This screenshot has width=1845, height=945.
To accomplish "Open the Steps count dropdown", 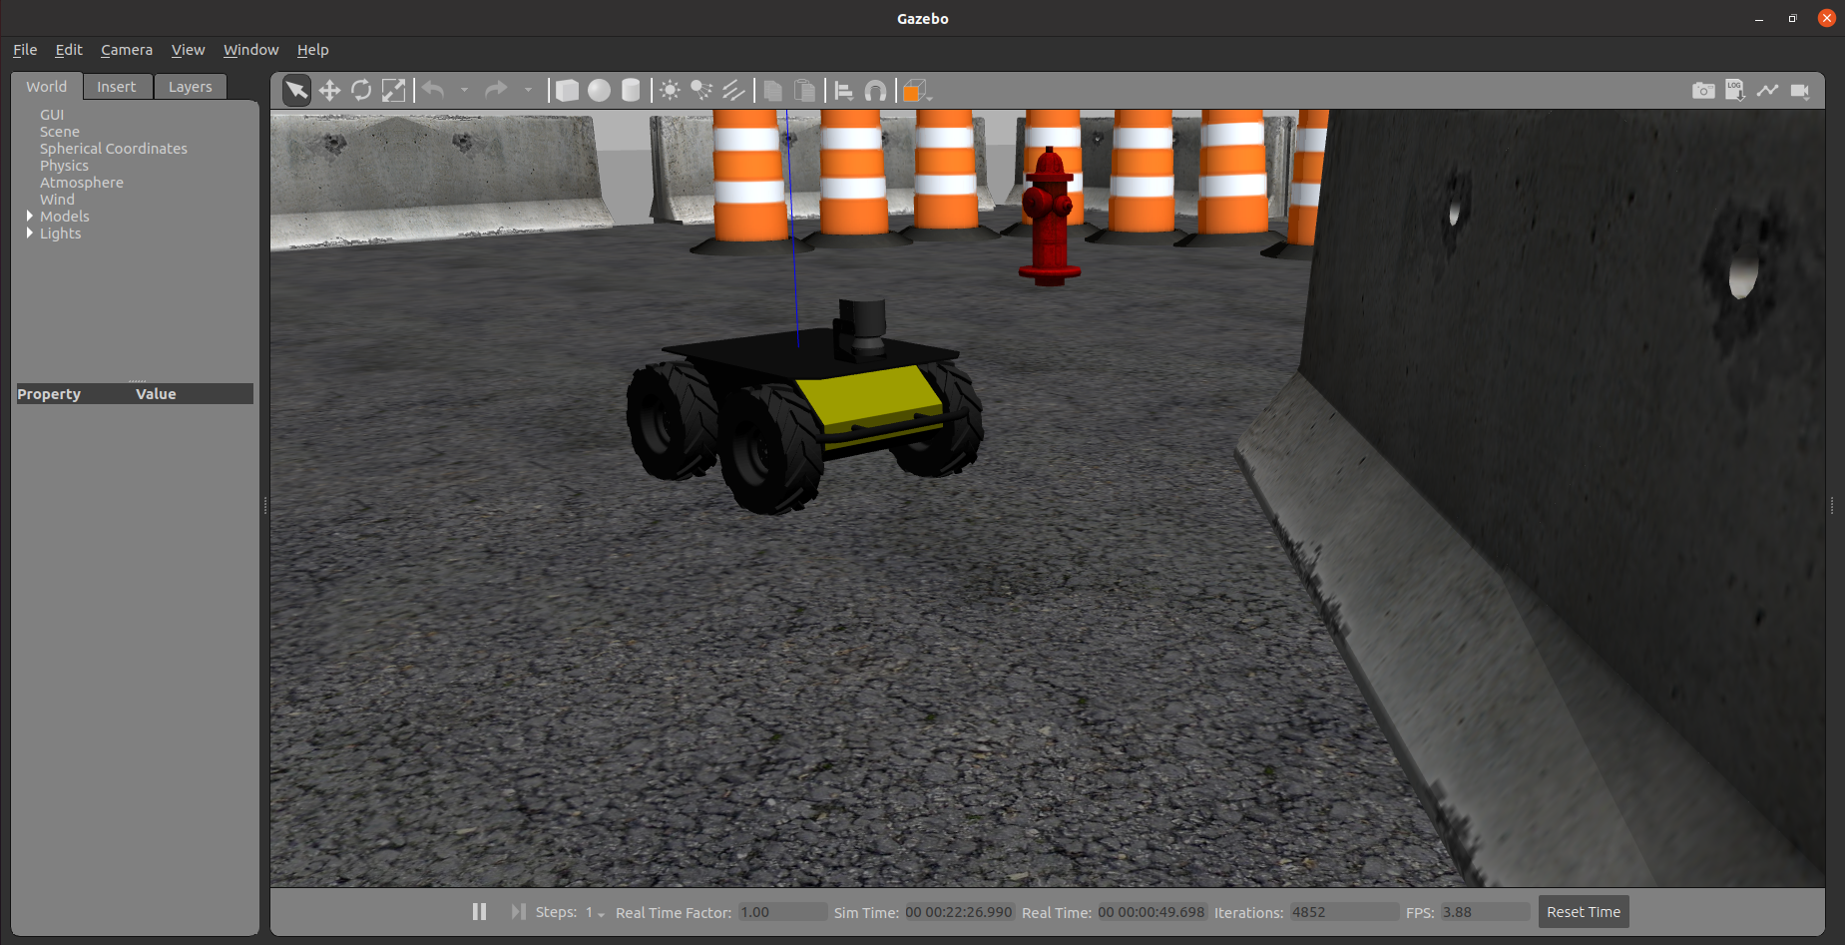I will tap(596, 913).
